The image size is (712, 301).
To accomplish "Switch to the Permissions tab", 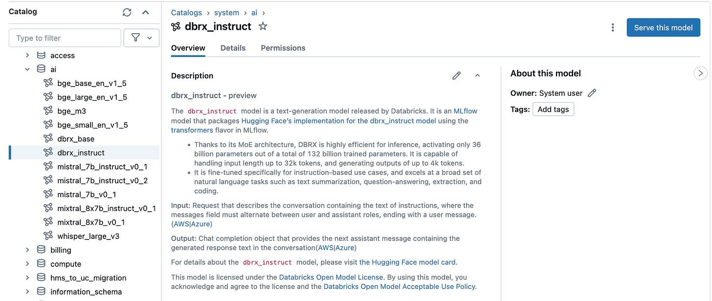I will point(283,48).
